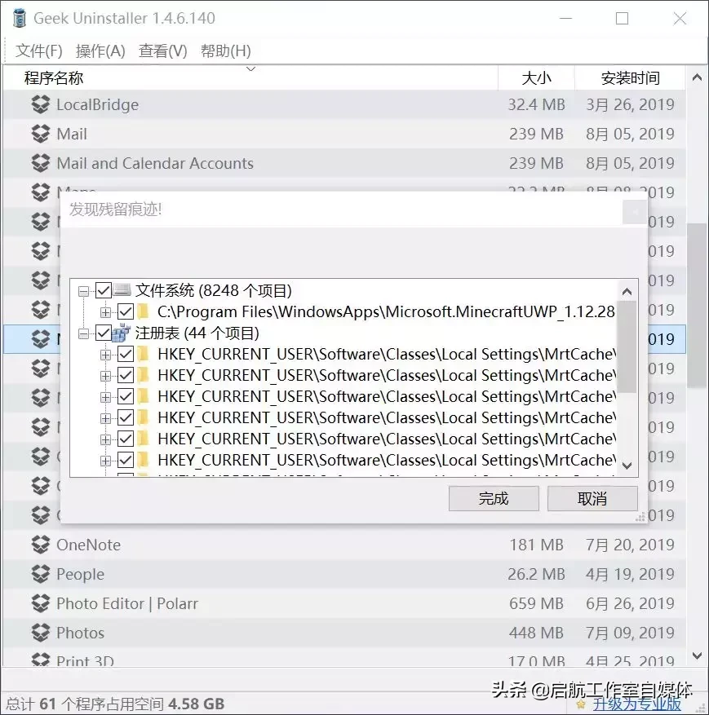Click the Mail app package icon

(x=41, y=134)
